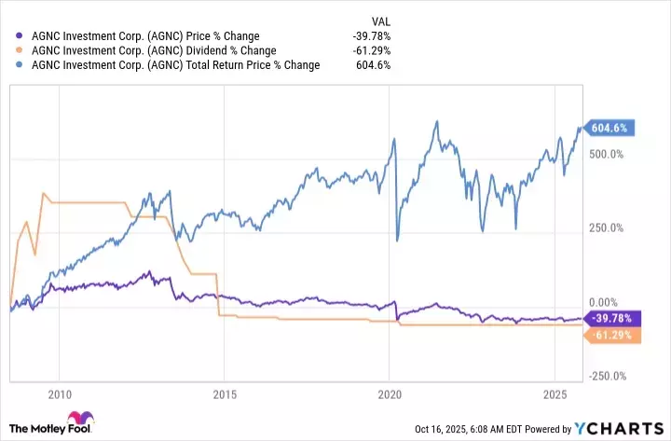Click the blue Total Return legend dot

point(21,65)
